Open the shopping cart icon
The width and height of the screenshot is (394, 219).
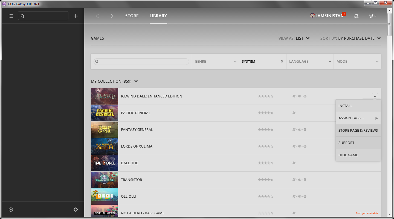(371, 16)
